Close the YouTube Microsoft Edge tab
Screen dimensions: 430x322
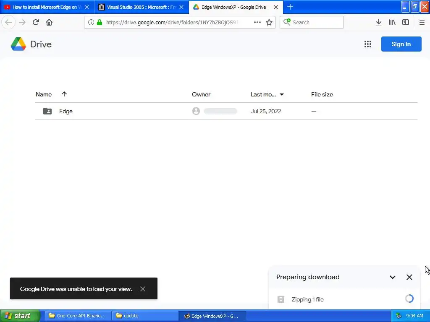click(87, 7)
